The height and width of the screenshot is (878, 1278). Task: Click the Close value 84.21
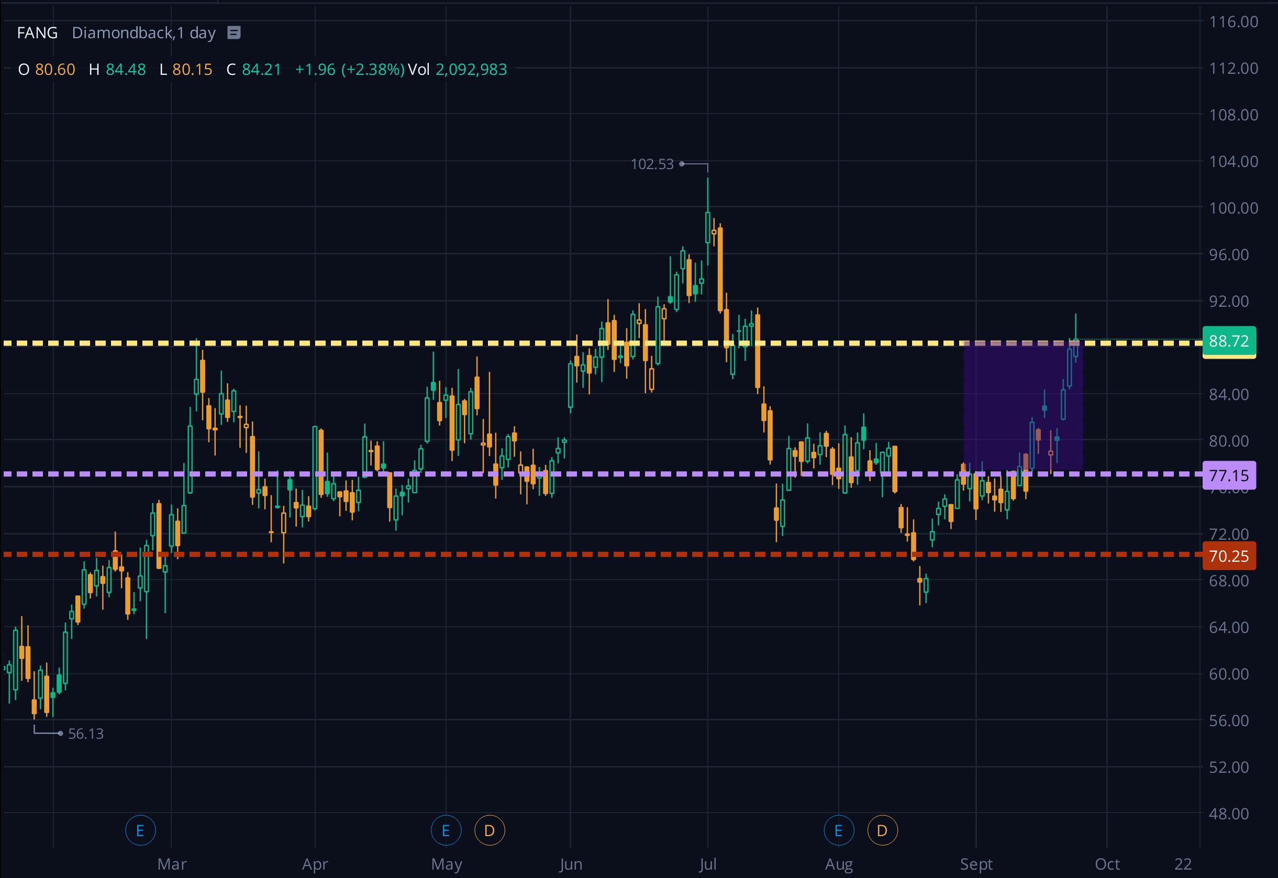261,69
